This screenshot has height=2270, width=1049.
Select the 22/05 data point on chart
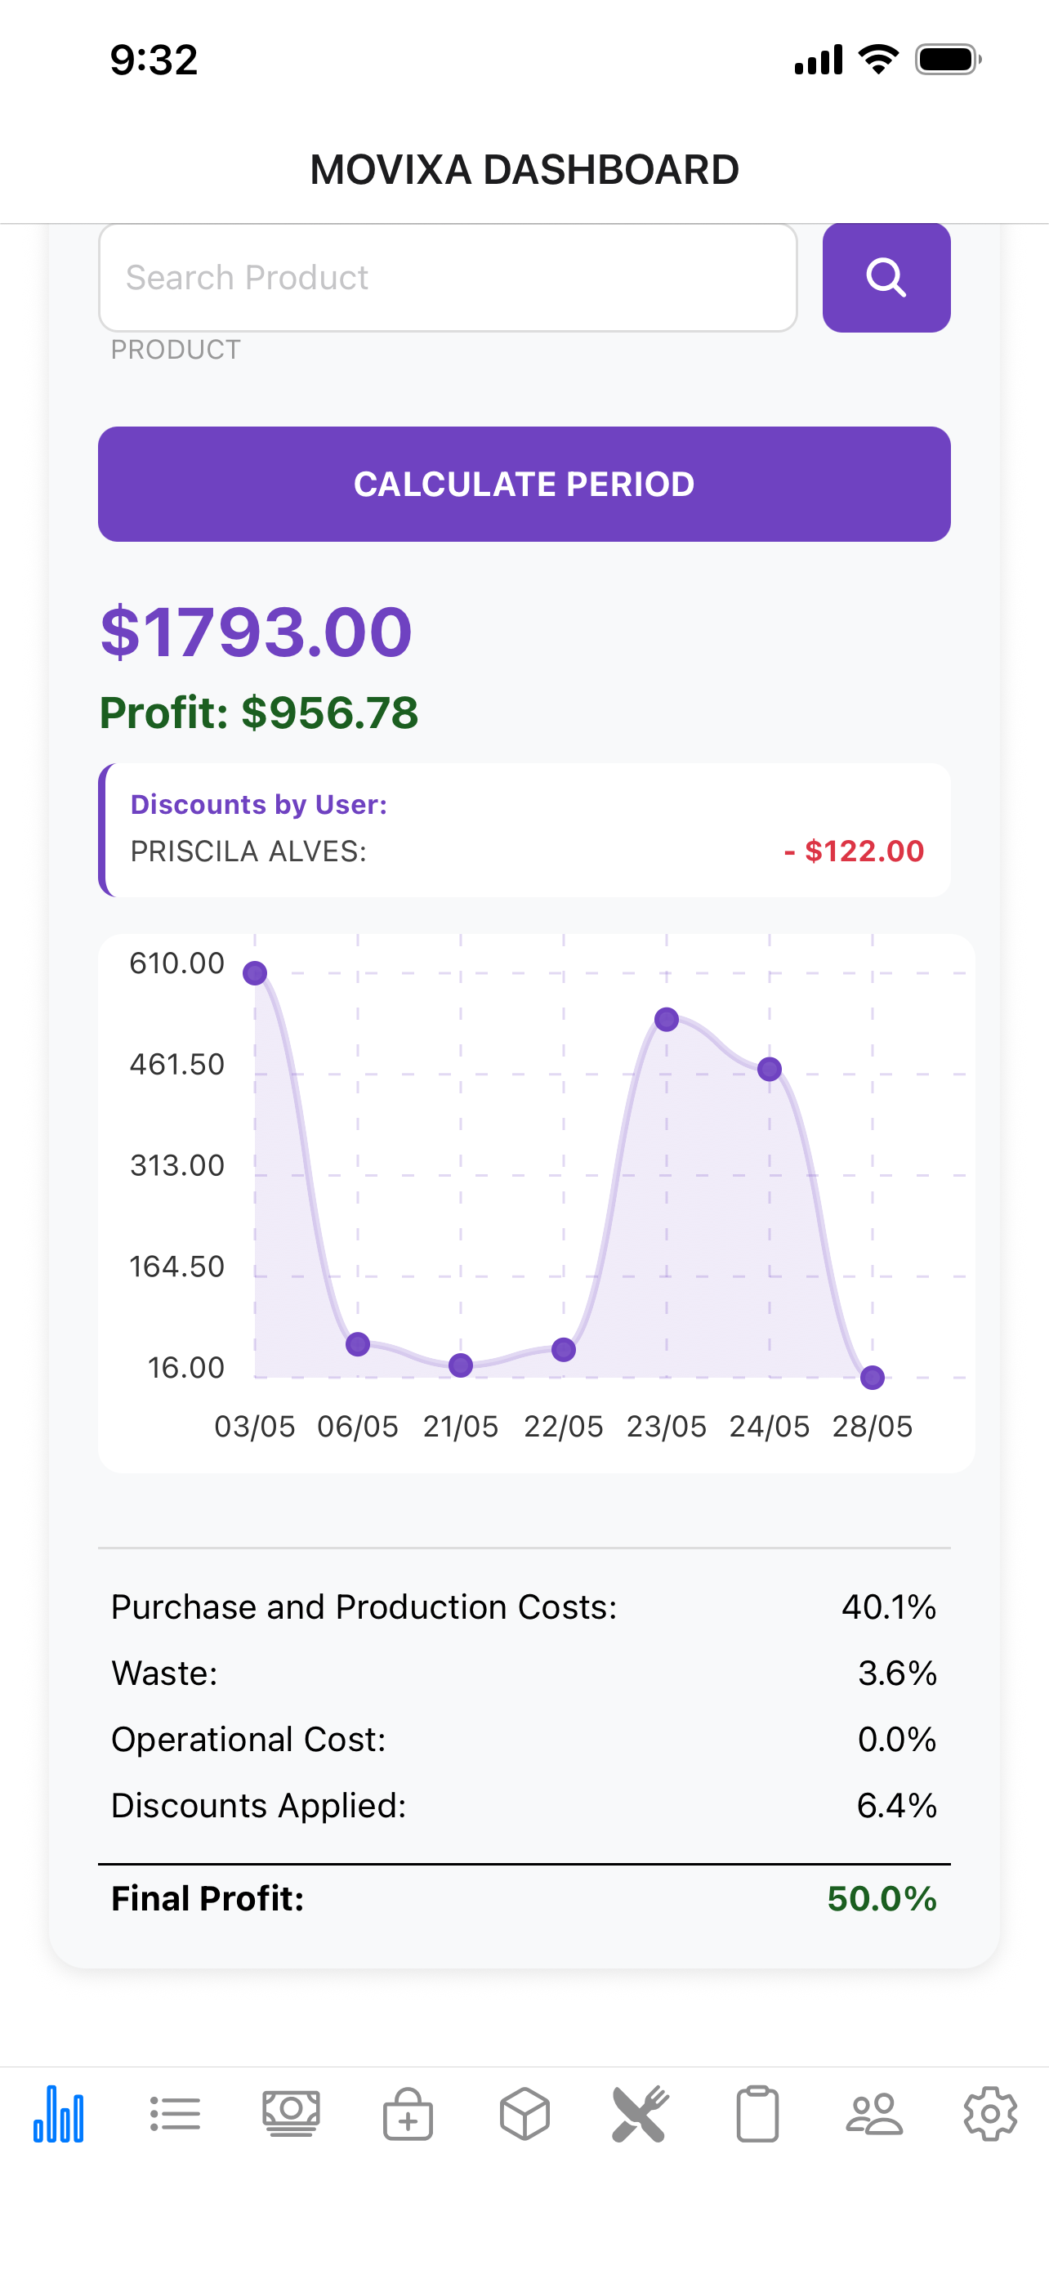pyautogui.click(x=564, y=1349)
